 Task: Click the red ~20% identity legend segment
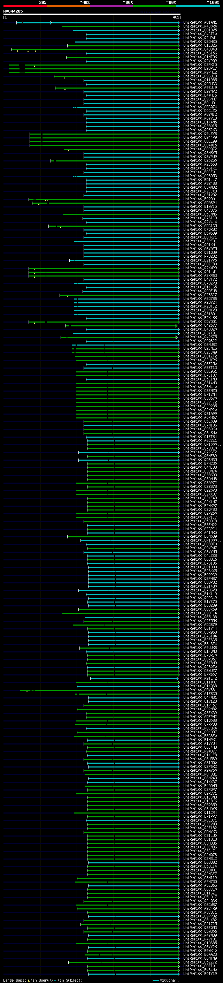[x=25, y=6]
